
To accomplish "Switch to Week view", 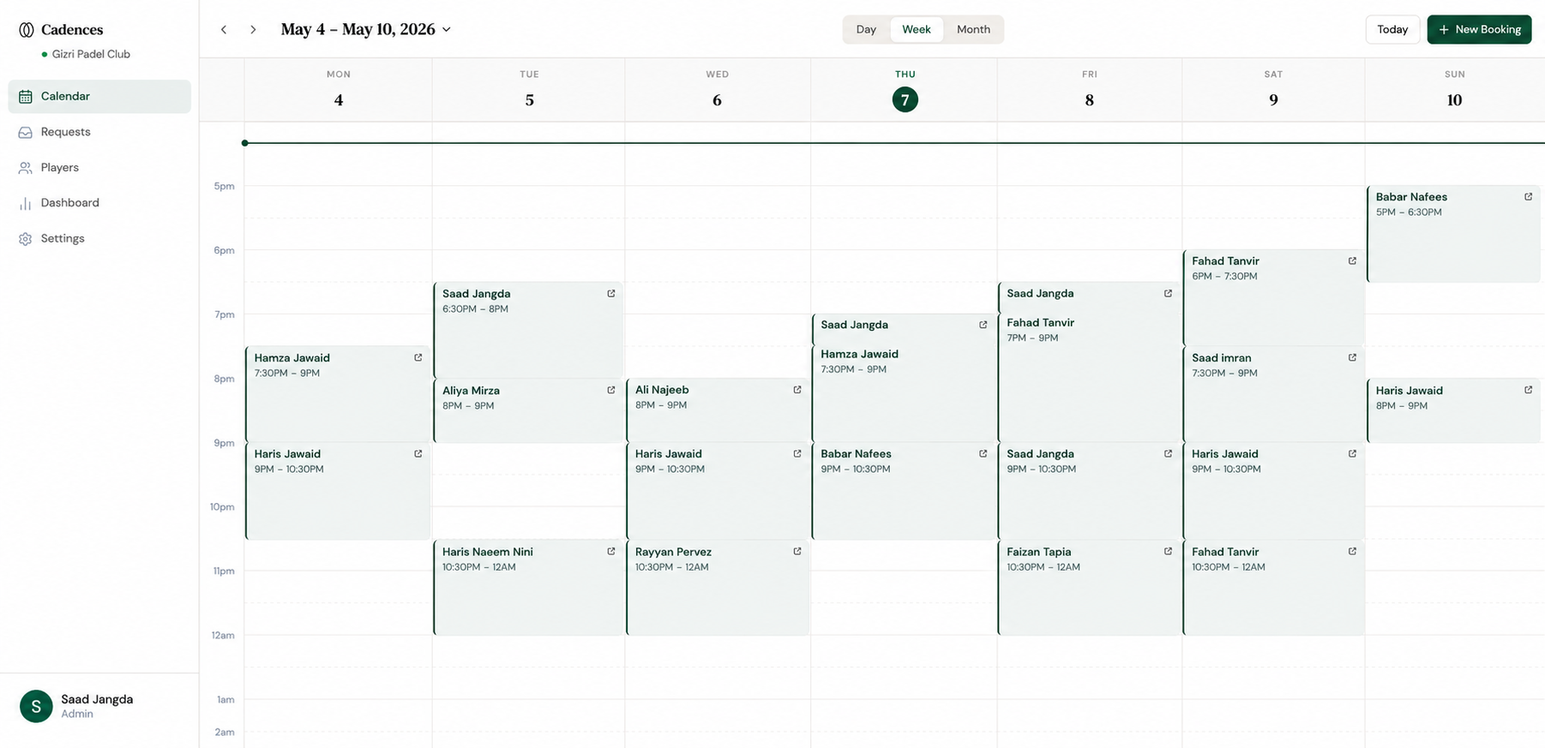I will click(x=917, y=30).
